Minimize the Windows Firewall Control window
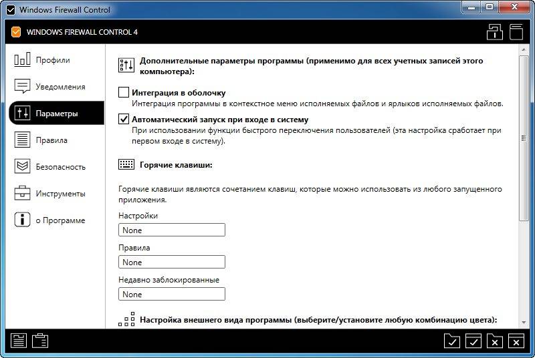This screenshot has height=358, width=535. point(471,7)
